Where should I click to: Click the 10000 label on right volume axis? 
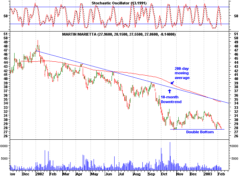pos(234,146)
